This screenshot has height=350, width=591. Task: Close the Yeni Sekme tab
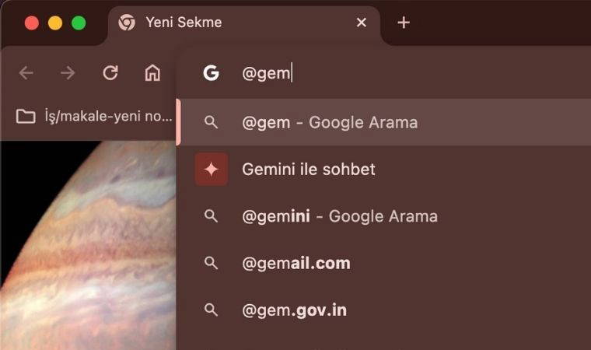pos(361,23)
